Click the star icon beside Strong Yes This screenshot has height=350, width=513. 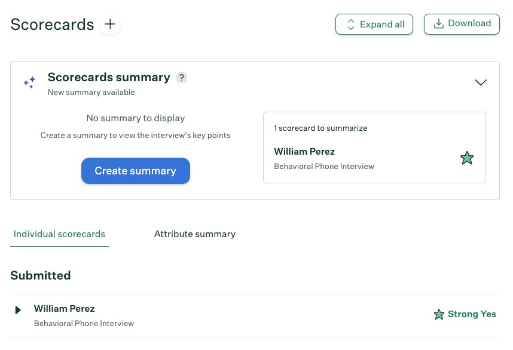pos(439,315)
